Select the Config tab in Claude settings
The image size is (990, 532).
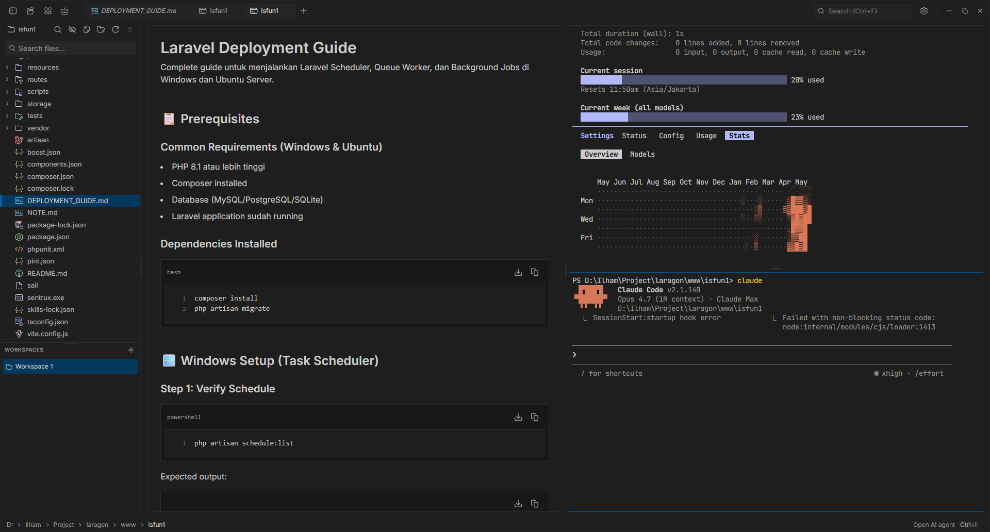[x=671, y=136]
